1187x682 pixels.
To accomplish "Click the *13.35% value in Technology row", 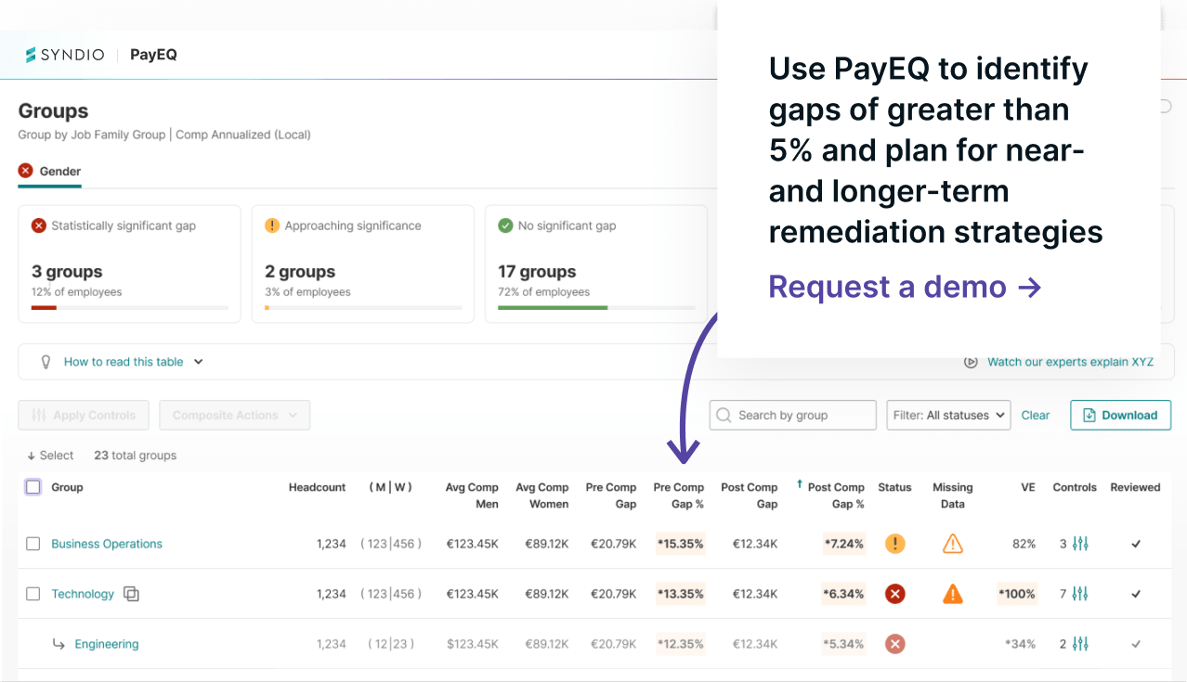I will point(680,594).
